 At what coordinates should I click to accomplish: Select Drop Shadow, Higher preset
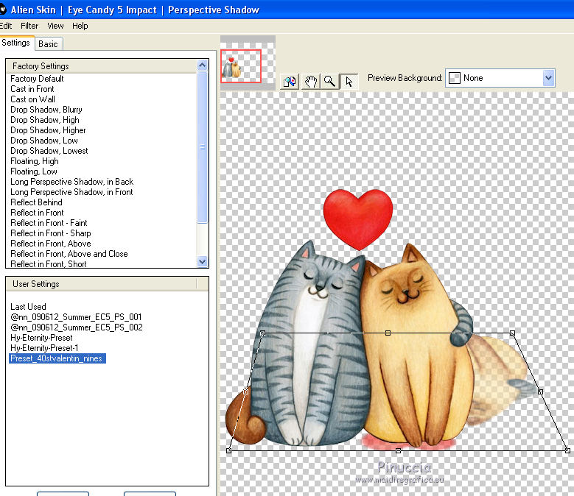(x=48, y=130)
